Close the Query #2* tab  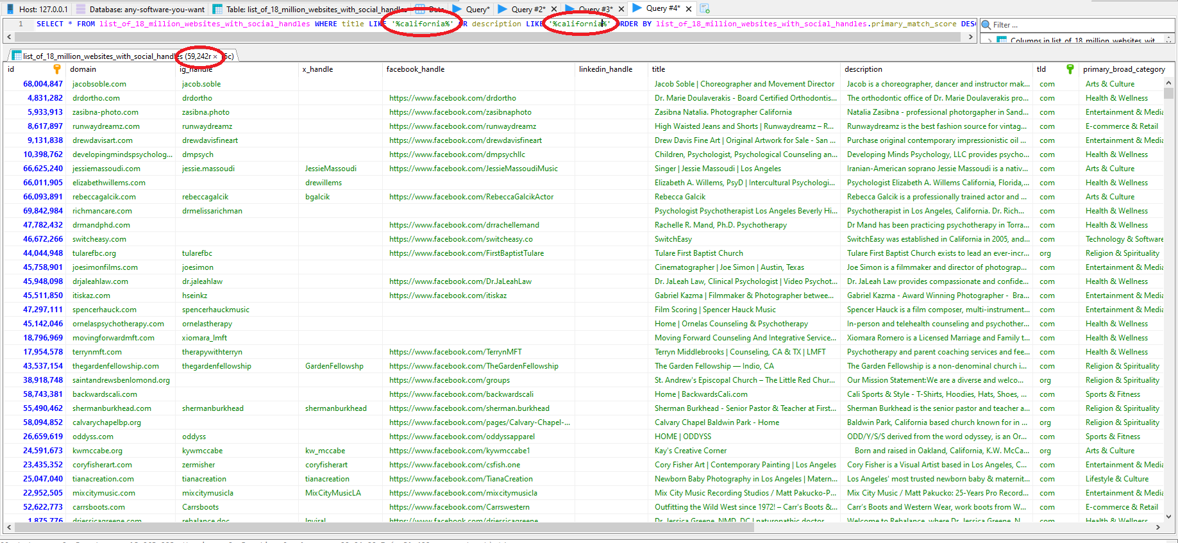[553, 9]
